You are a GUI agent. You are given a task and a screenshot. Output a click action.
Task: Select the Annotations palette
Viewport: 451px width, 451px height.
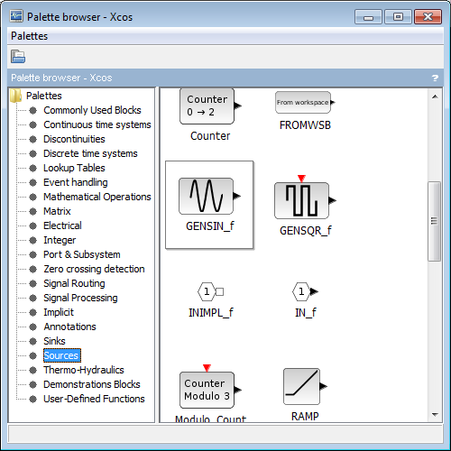click(69, 327)
